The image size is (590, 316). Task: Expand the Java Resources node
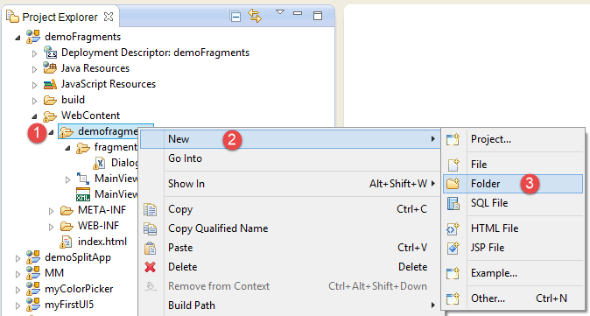(x=35, y=69)
